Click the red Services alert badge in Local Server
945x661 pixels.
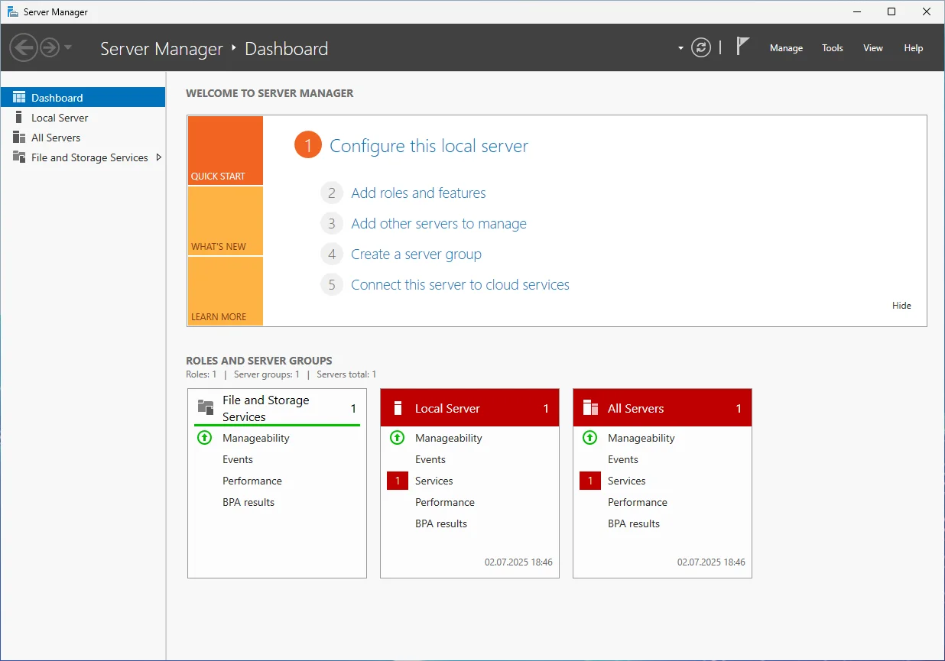point(398,481)
